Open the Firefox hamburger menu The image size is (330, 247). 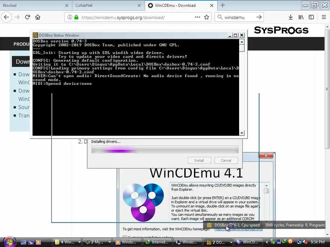[x=324, y=17]
